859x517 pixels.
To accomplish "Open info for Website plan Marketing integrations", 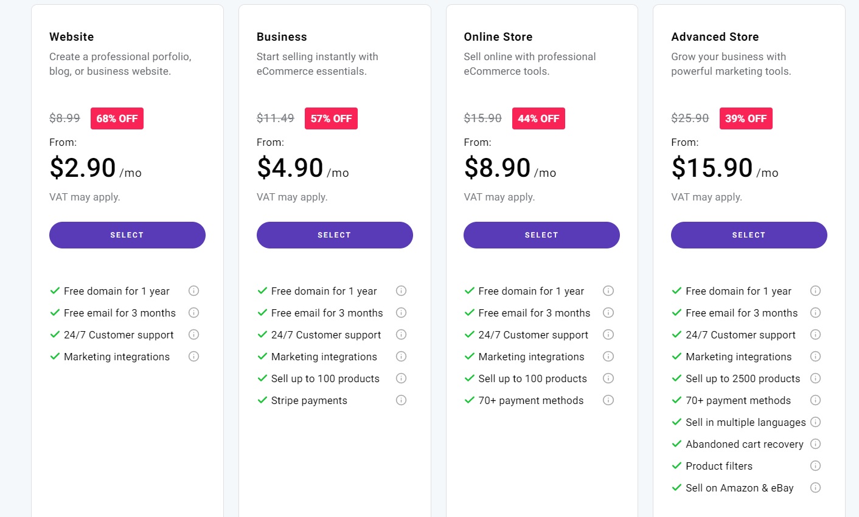I will [193, 357].
